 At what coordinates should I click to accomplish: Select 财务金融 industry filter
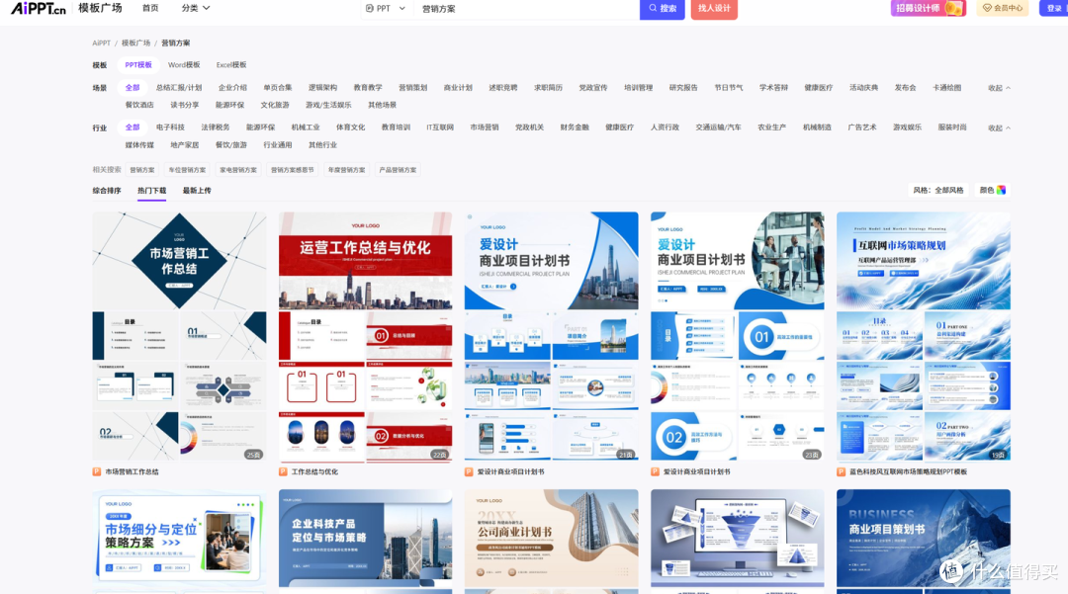point(575,127)
